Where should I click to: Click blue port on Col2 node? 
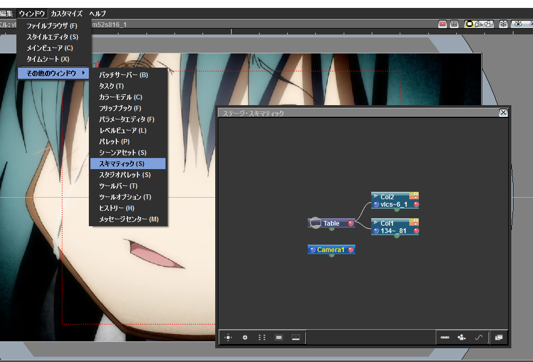[x=376, y=205]
